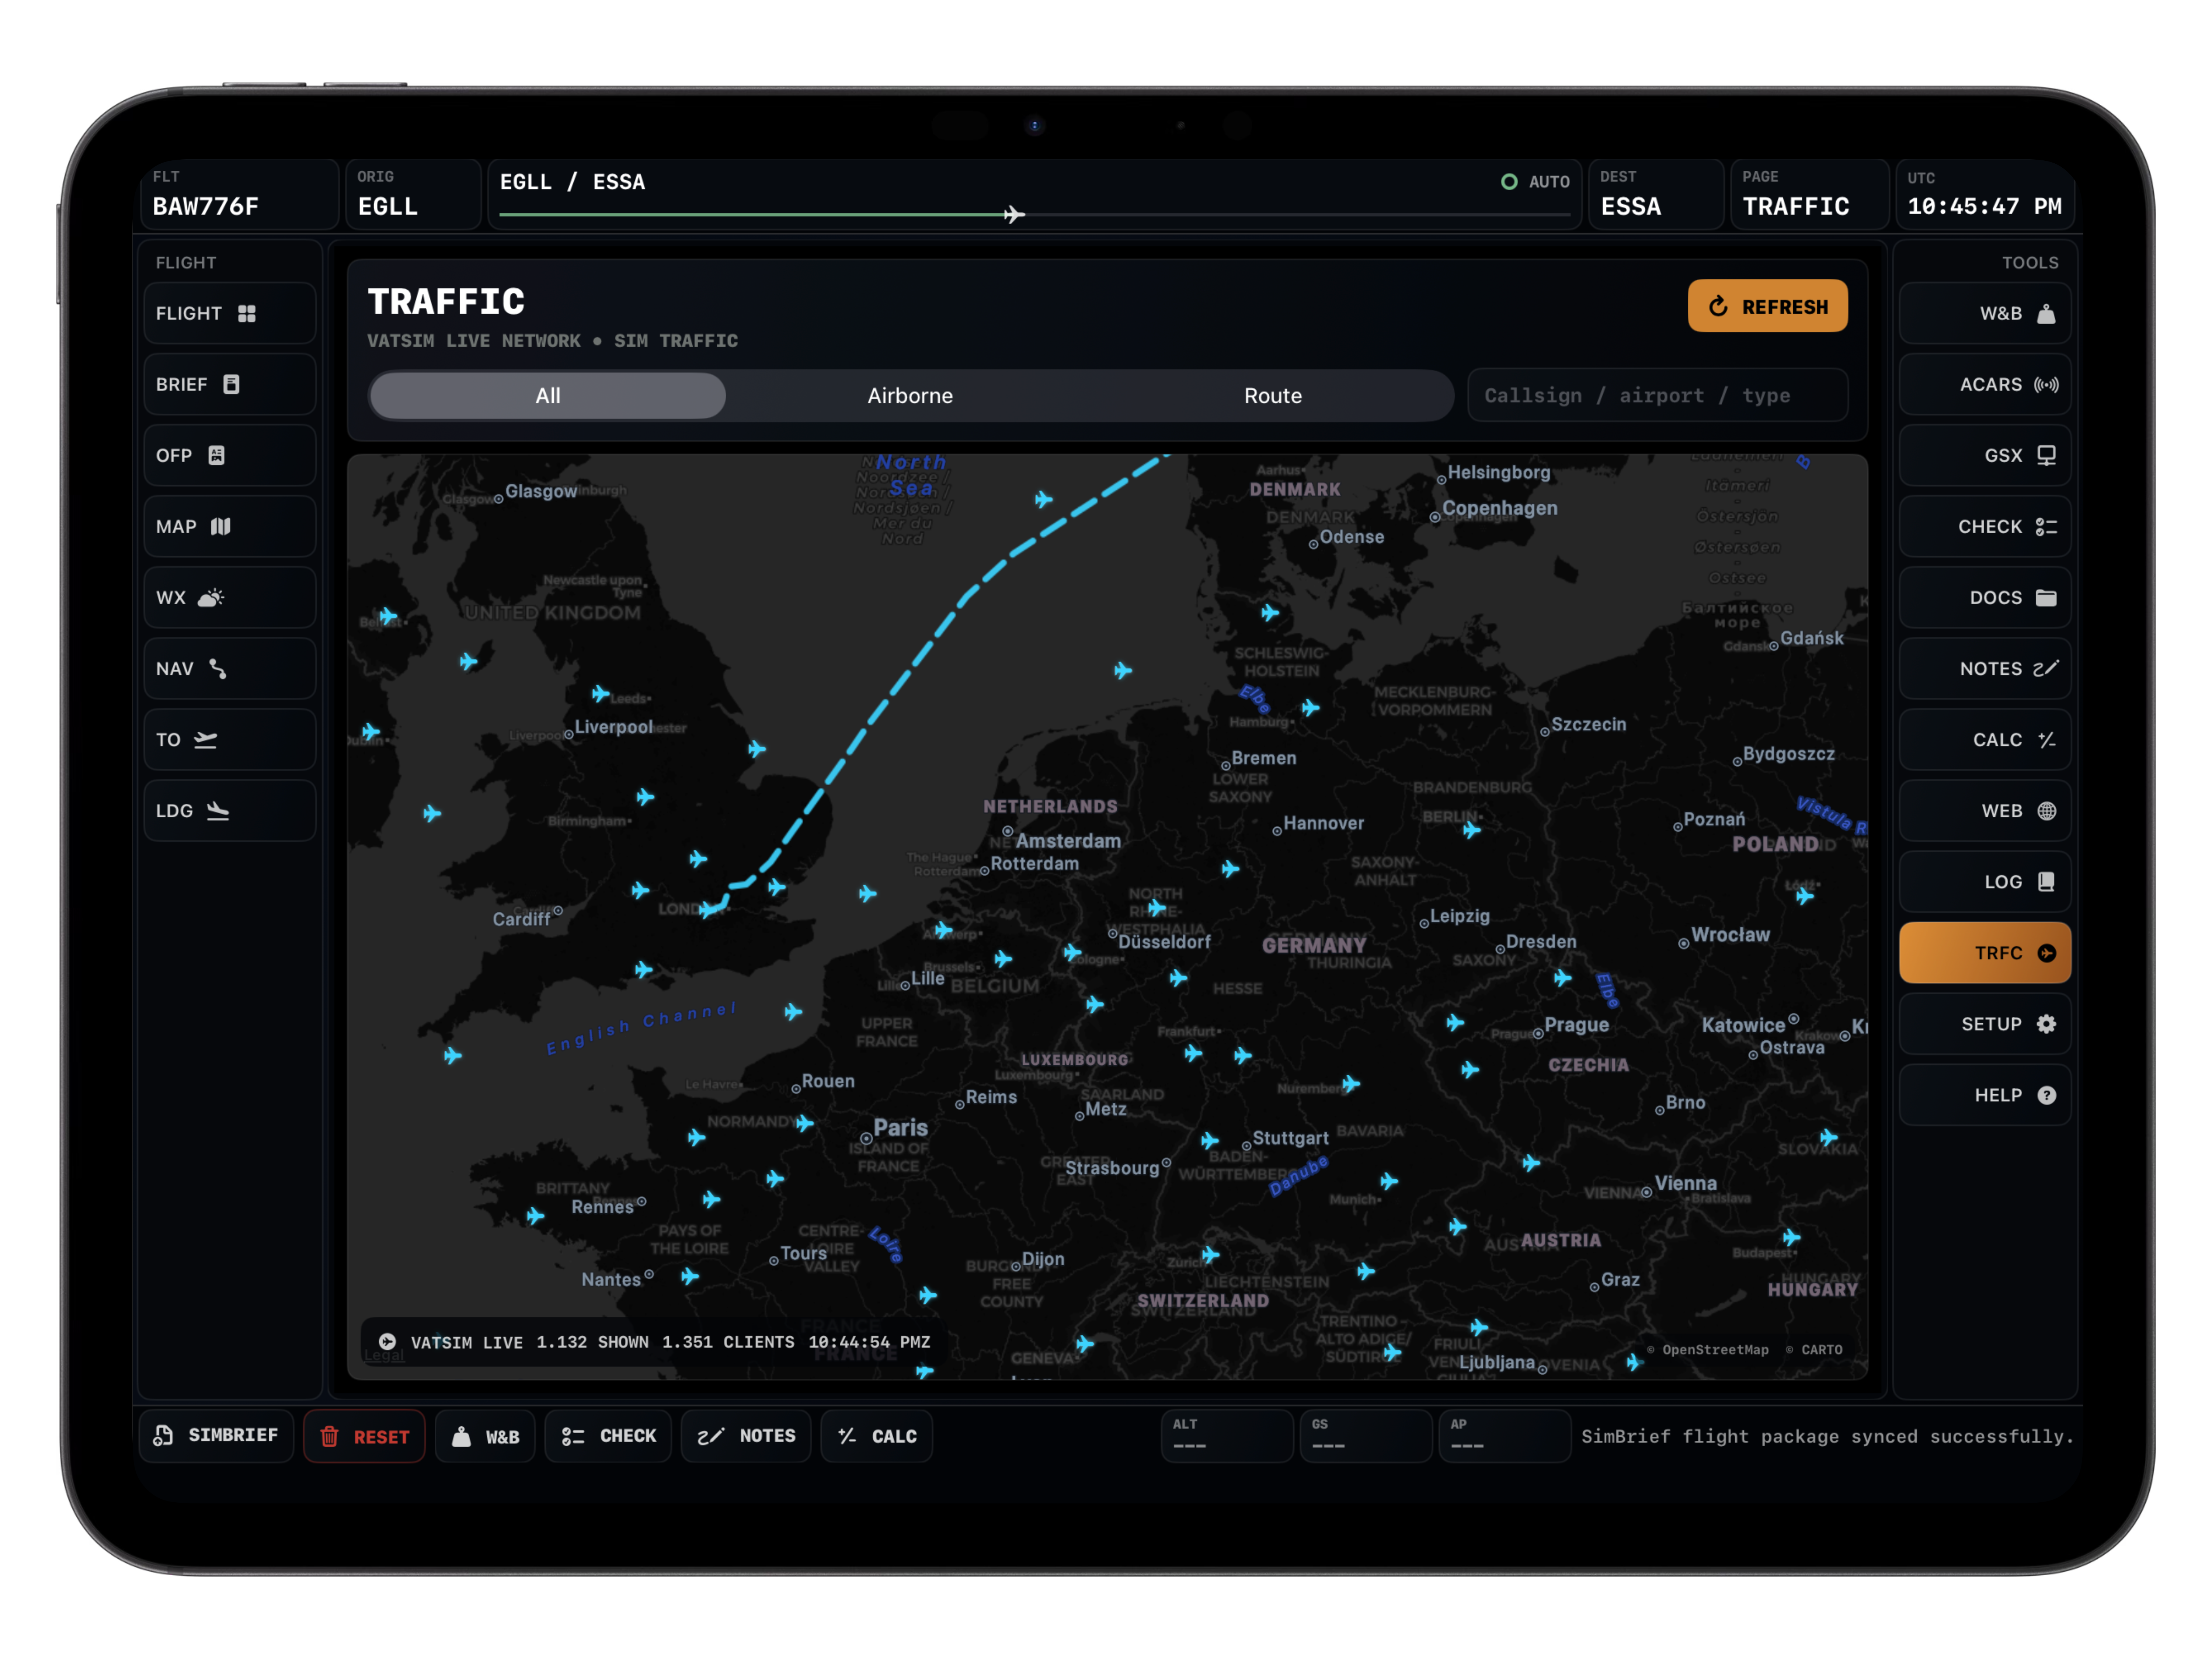Click the W&B button in bottom bar
2212x1659 pixels.
coord(485,1436)
